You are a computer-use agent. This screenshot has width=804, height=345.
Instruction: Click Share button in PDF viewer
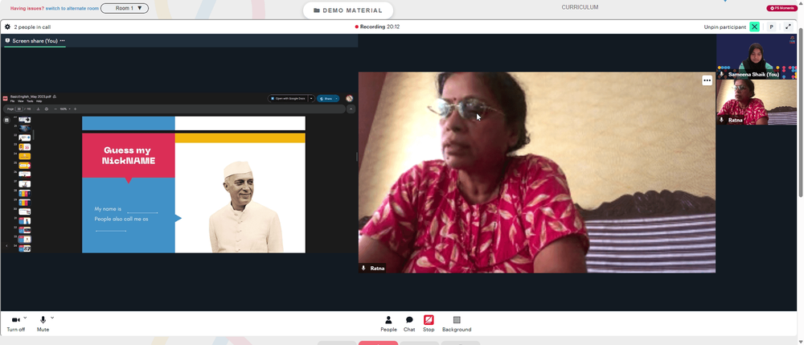tap(326, 98)
